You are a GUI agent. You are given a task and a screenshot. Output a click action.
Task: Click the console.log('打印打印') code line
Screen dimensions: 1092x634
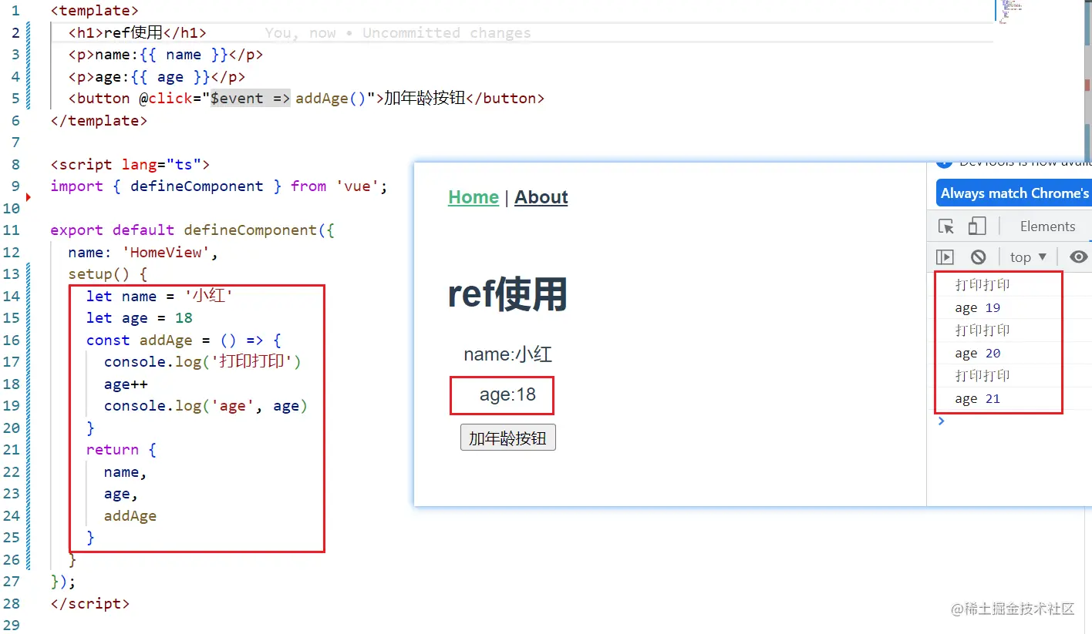coord(203,362)
